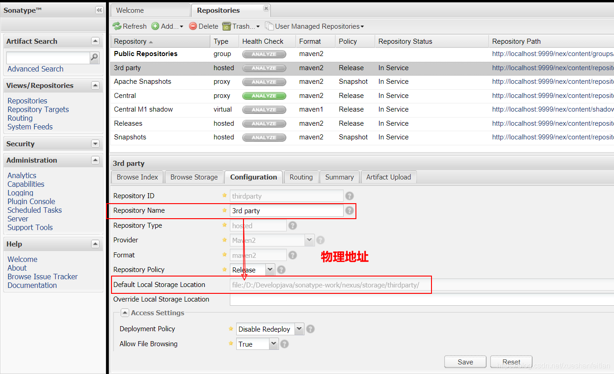Click the Repository Name text field

click(286, 210)
